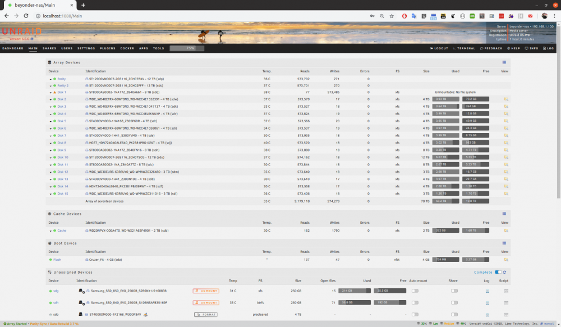Open Flash boot device view icon
This screenshot has height=327, width=561.
coord(506,260)
